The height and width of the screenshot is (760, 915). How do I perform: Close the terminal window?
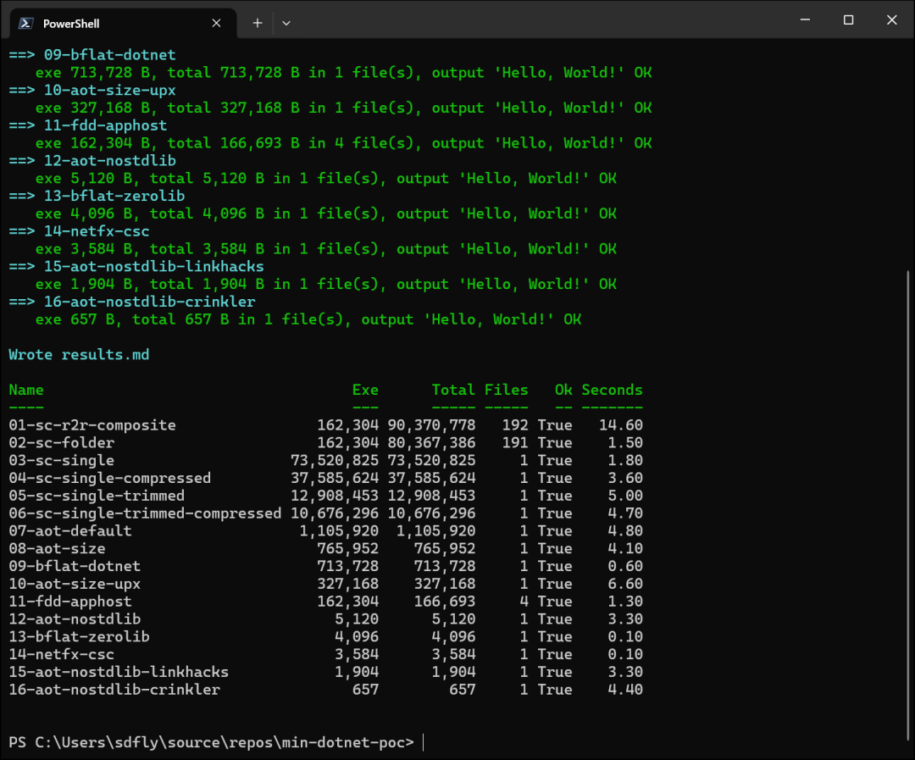(891, 19)
